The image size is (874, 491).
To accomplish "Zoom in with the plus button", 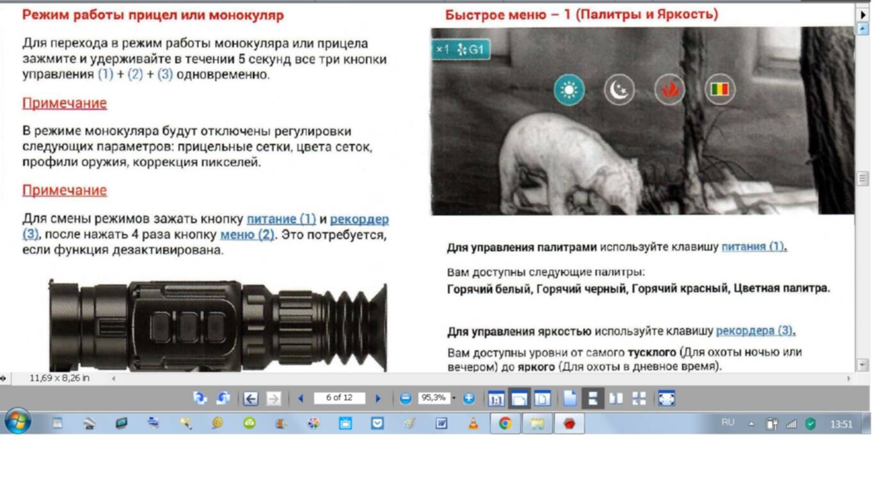I will tap(469, 398).
